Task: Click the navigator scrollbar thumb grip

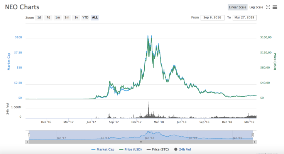Action: [x=141, y=142]
